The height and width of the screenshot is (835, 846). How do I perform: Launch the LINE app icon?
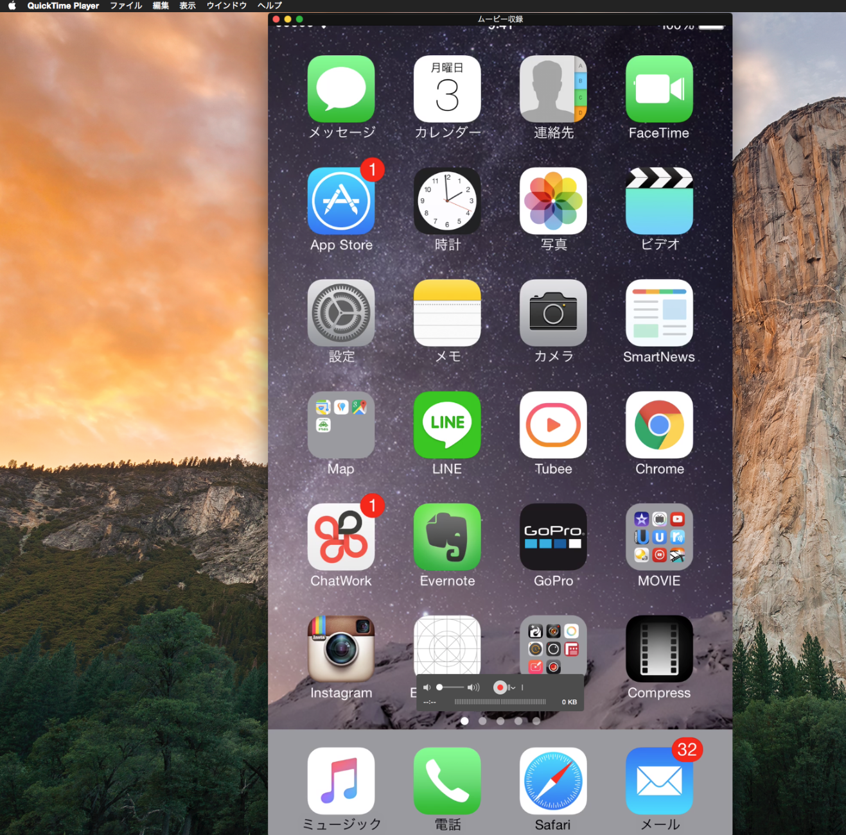click(447, 425)
